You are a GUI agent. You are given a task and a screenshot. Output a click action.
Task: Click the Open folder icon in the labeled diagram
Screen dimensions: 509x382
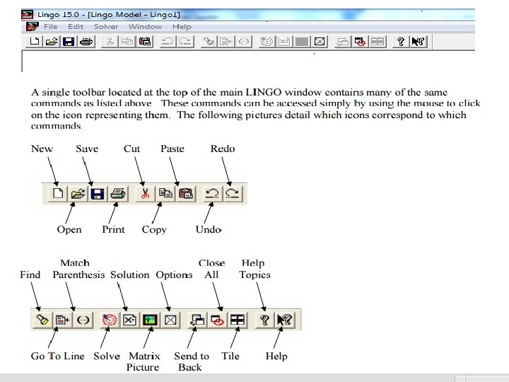pos(78,194)
